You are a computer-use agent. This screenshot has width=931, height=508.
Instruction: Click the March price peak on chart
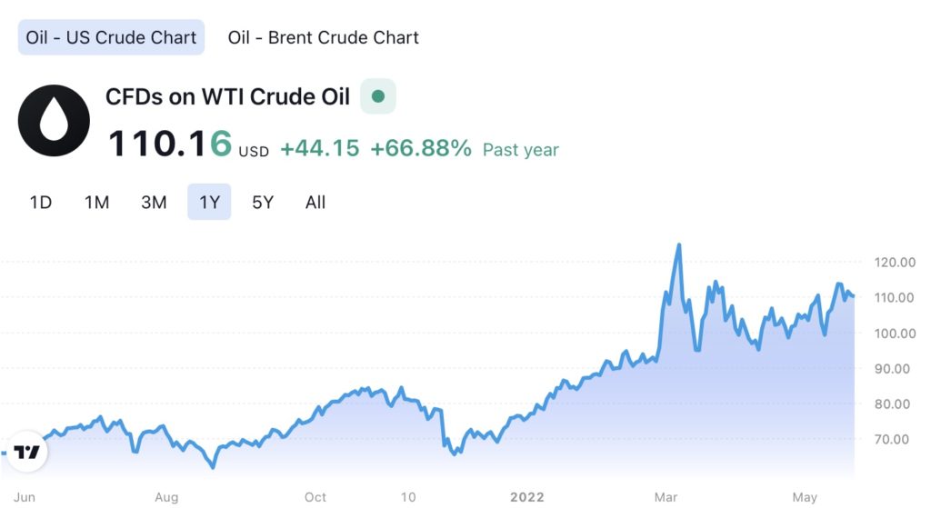pos(678,245)
